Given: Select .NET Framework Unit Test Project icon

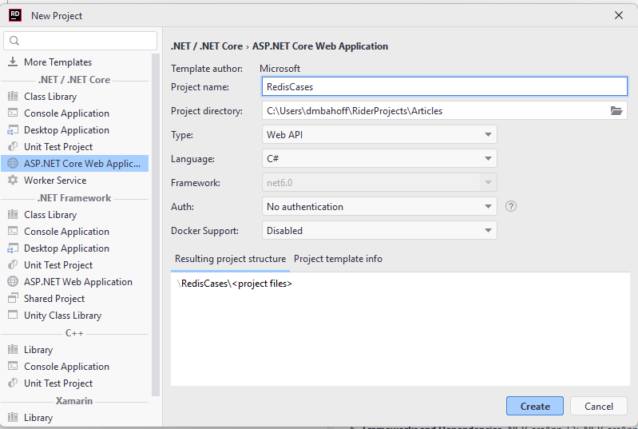Looking at the screenshot, I should [13, 265].
